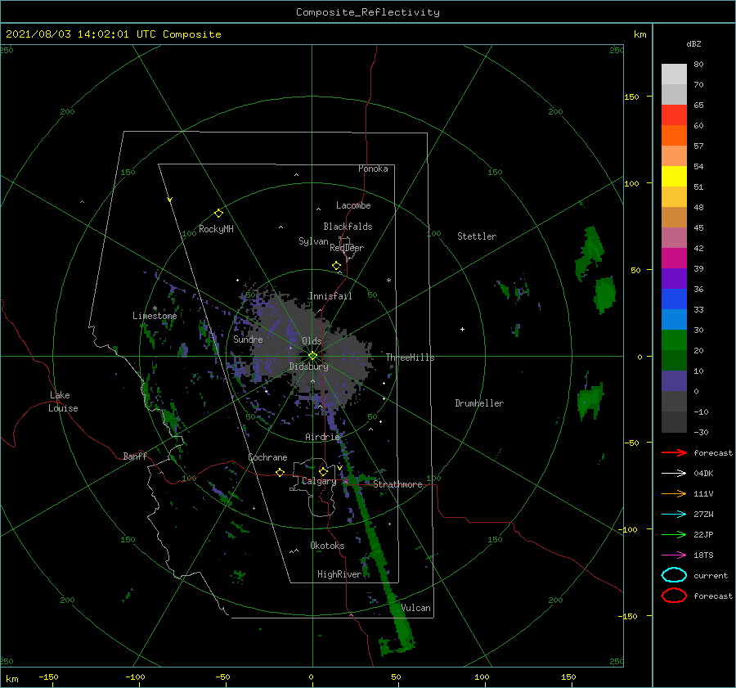Select the Vulcan label
Screen dimensions: 736x688
click(416, 608)
